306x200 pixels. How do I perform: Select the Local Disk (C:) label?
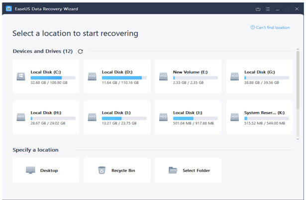(x=46, y=72)
